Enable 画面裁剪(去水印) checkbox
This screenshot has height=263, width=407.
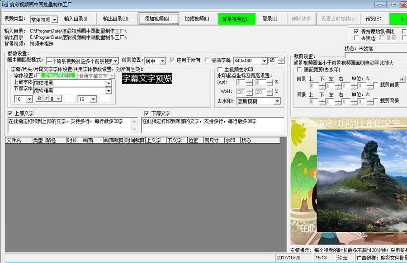coord(299,70)
